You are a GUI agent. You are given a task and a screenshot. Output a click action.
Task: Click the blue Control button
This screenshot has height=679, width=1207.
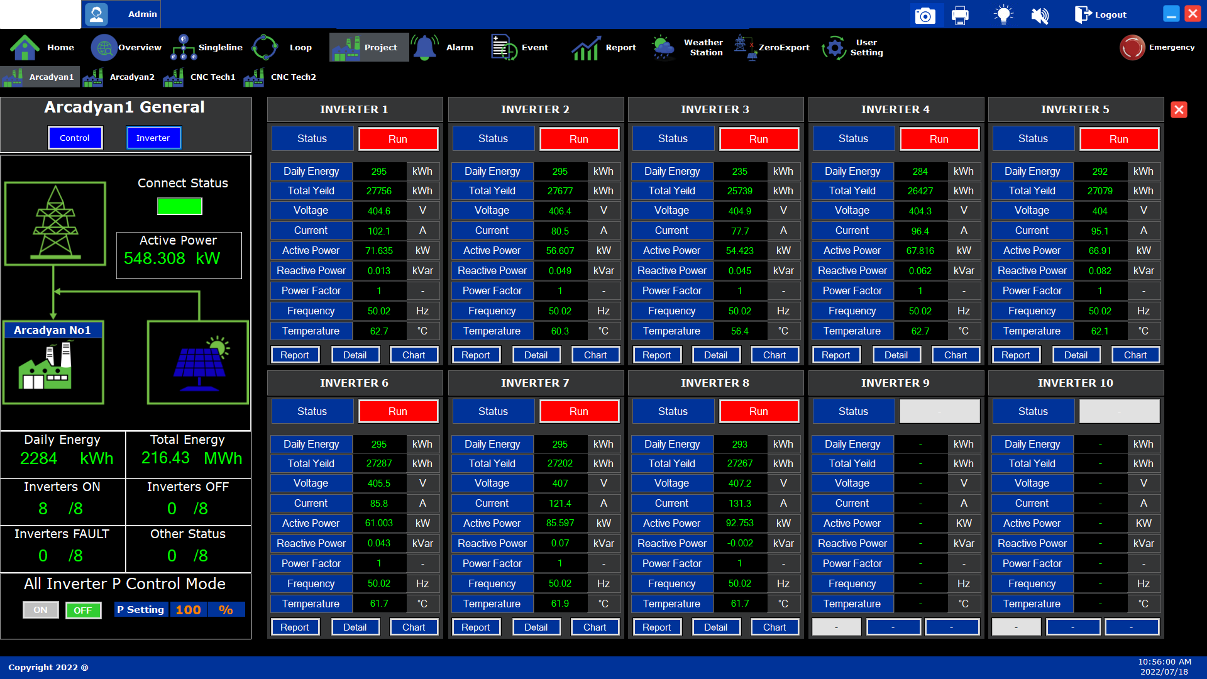point(75,138)
